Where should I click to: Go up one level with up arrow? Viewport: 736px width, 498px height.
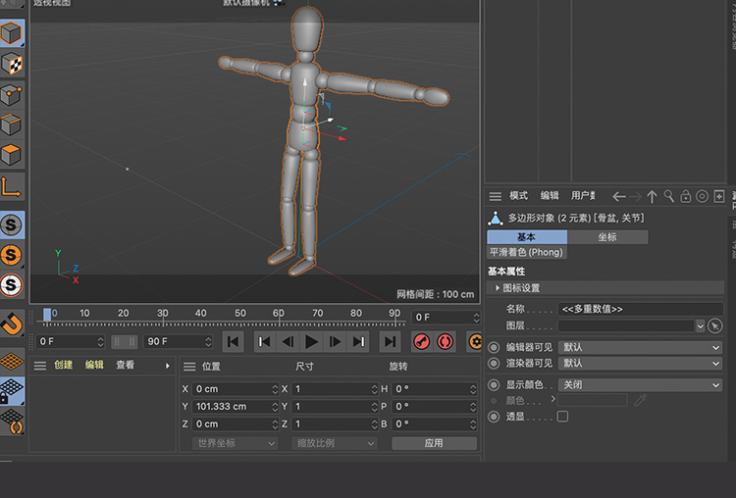coord(652,197)
